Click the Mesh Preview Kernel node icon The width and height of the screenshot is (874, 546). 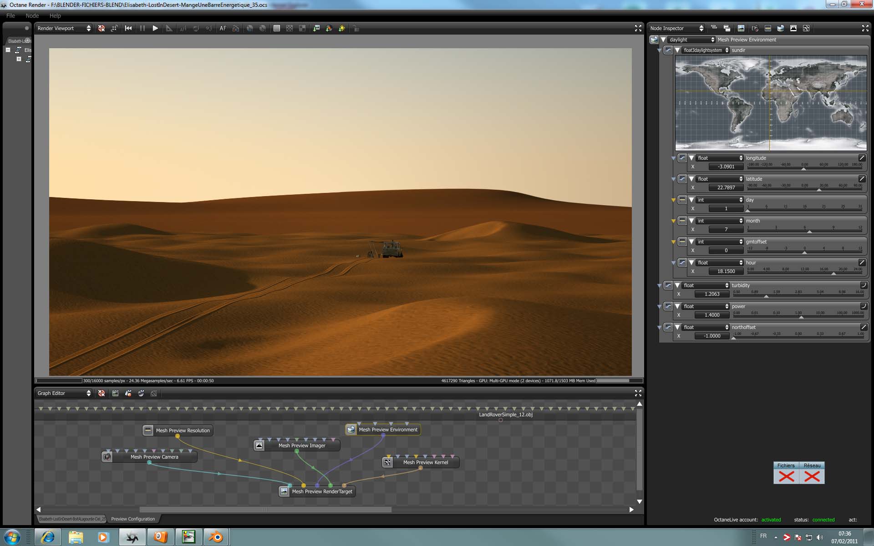pyautogui.click(x=387, y=462)
